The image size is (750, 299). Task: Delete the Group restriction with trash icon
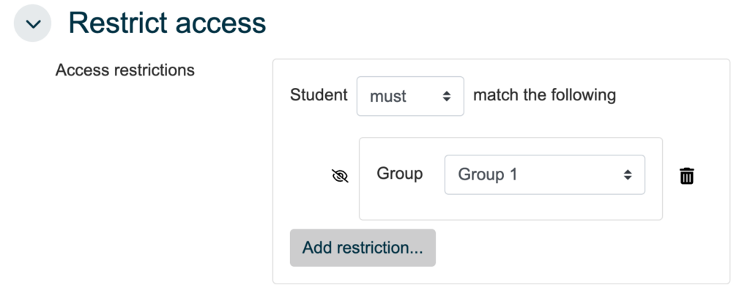[686, 176]
